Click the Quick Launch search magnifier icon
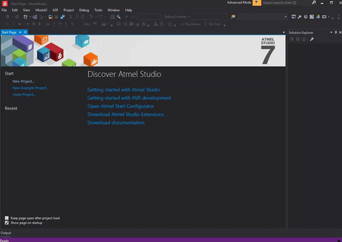Image resolution: width=342 pixels, height=242 pixels. pos(314,3)
